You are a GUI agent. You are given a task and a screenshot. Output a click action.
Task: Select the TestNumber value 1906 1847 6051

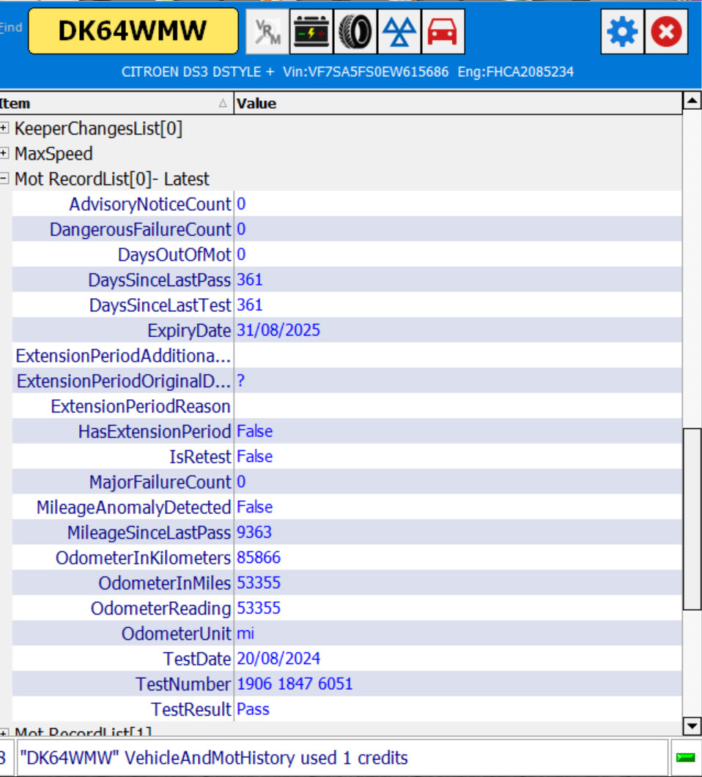click(295, 684)
